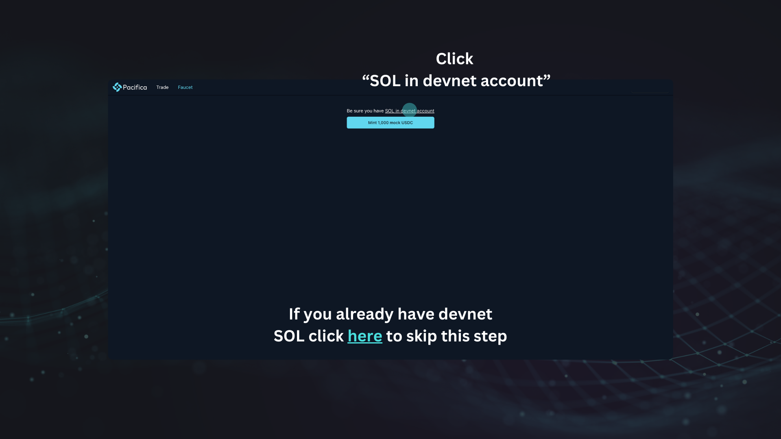Select the "Be sure you have" text
This screenshot has height=439, width=781.
[x=365, y=111]
